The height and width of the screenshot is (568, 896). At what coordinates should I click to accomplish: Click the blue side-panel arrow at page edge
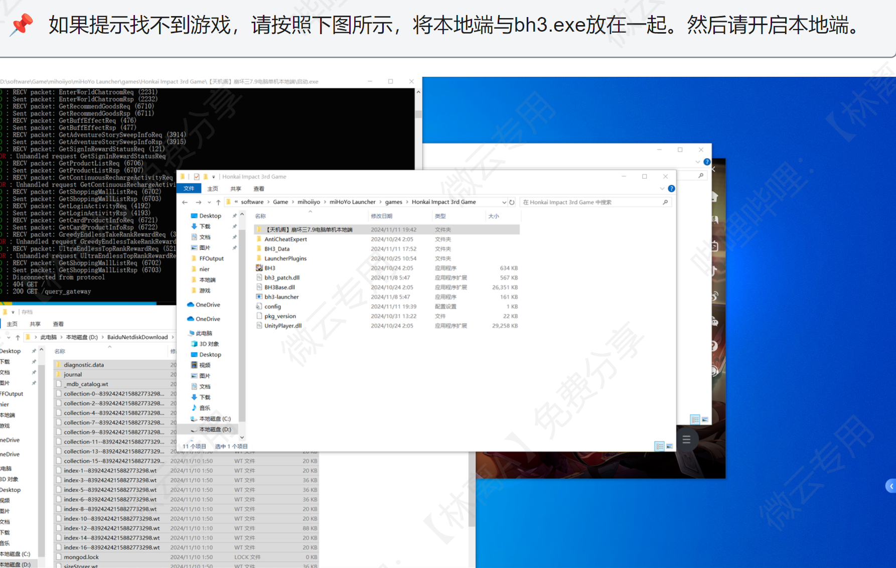(x=891, y=486)
